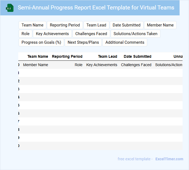Click the Role cell in table

(78, 65)
